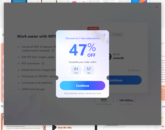
Task: Click the minutes box in the countdown timer
Action: [x=76, y=70]
